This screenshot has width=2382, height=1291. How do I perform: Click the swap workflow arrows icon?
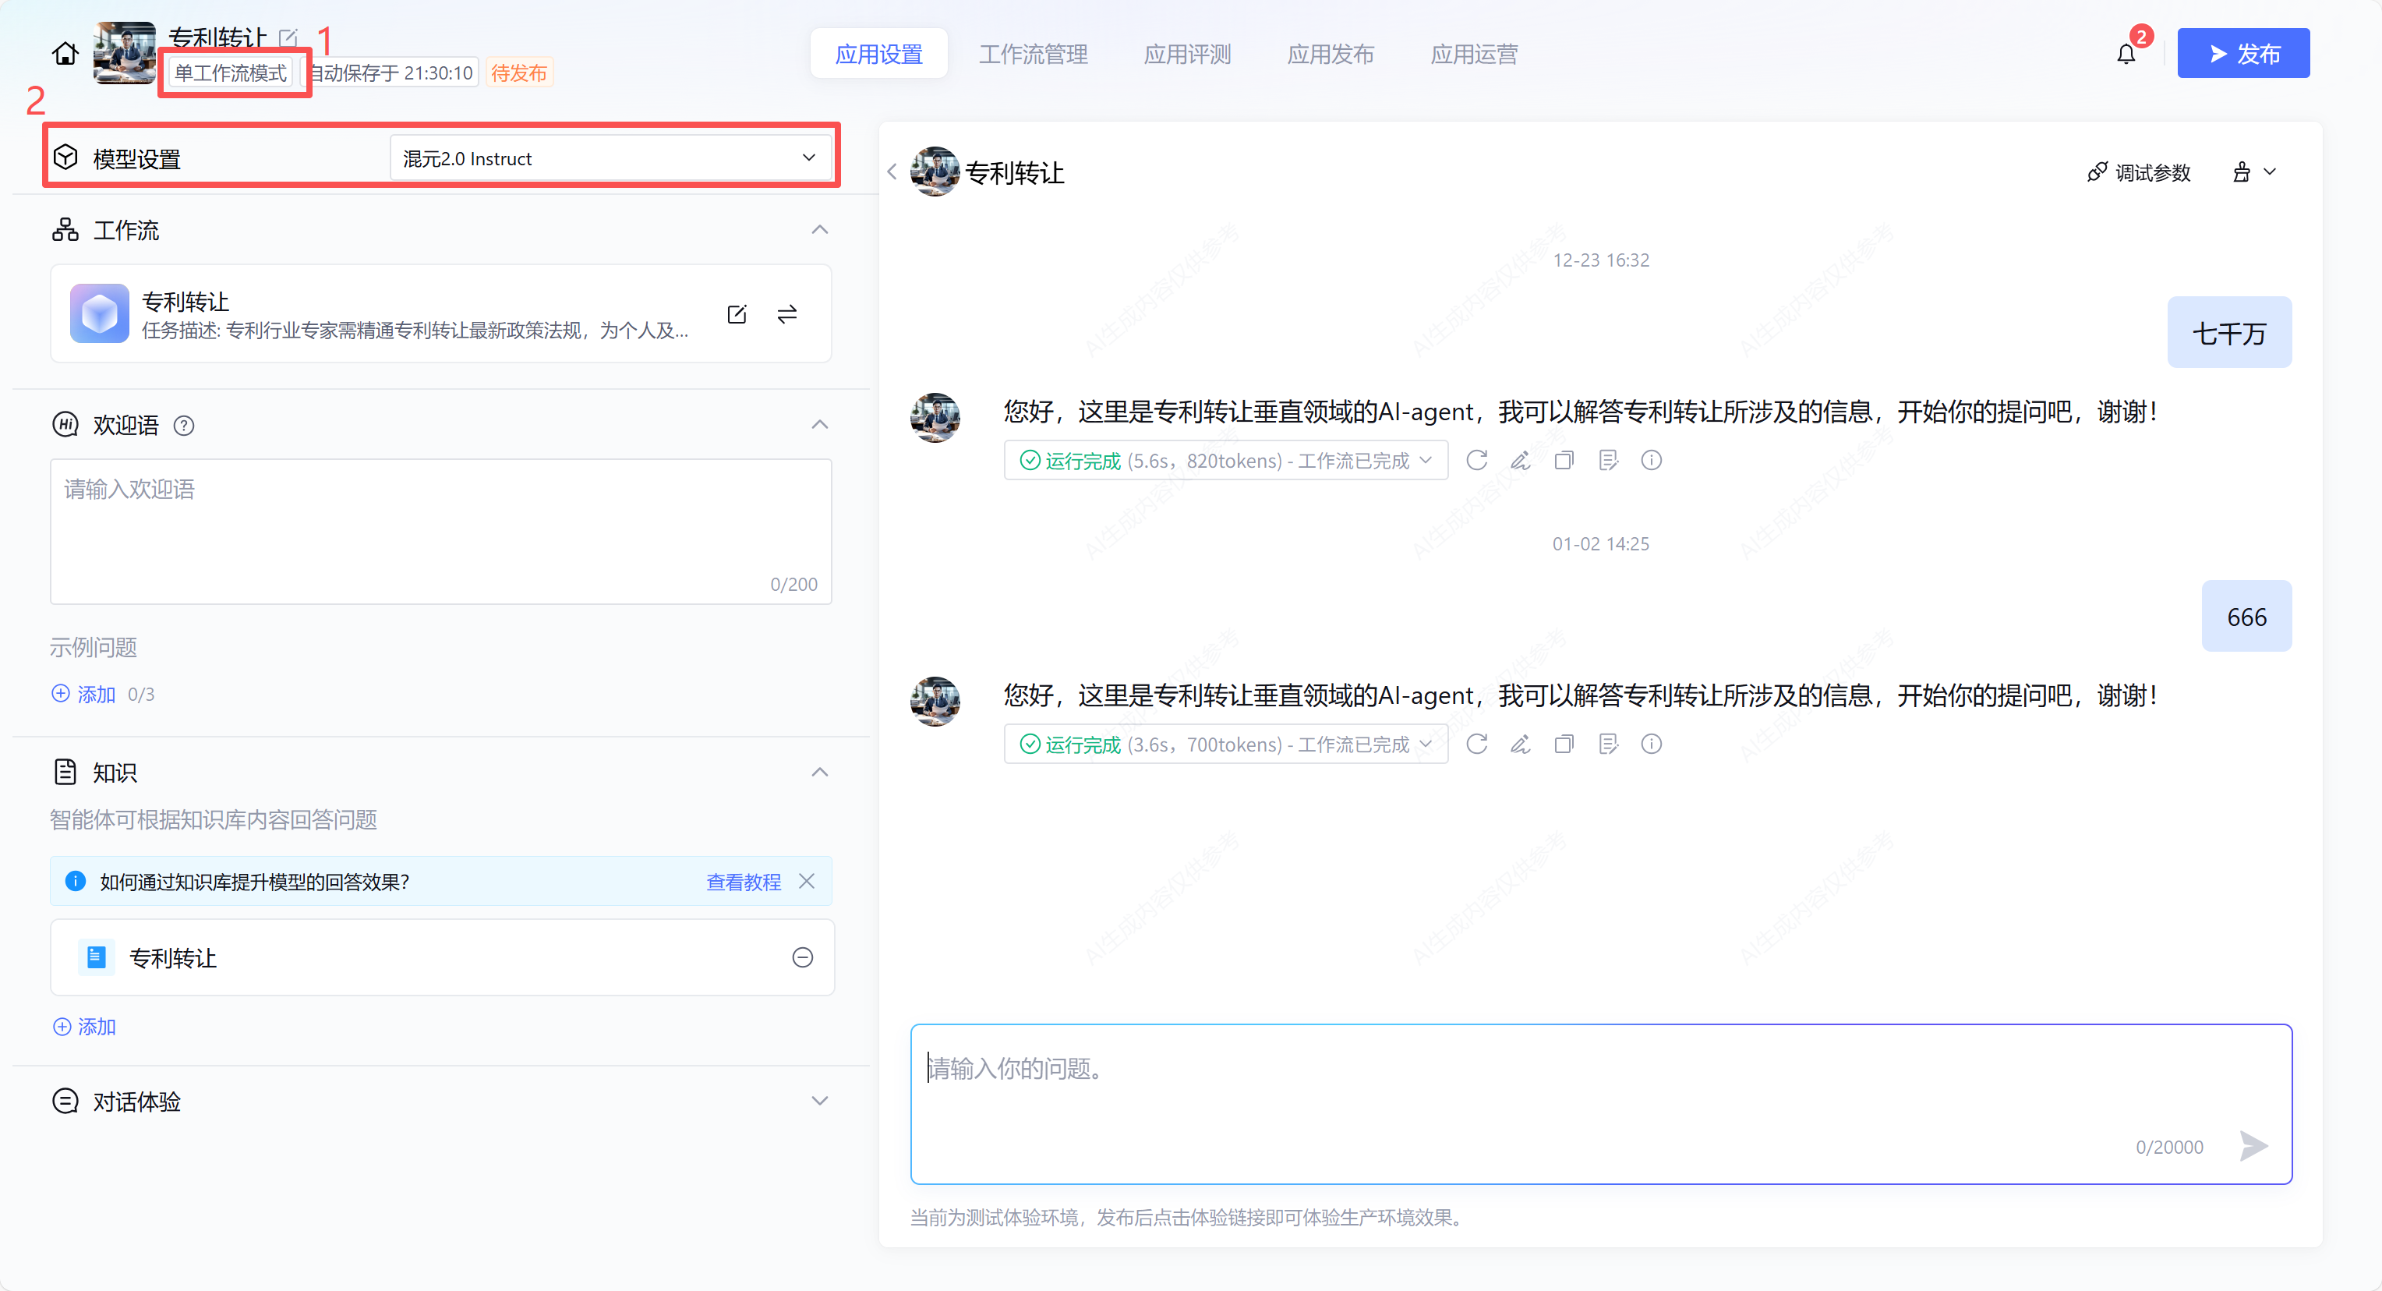787,314
